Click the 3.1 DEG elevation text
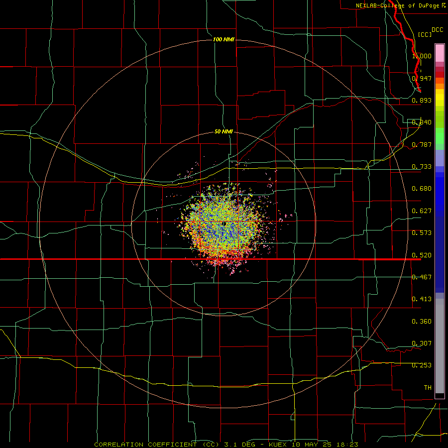Viewport: 448px width, 448px height. (x=240, y=445)
